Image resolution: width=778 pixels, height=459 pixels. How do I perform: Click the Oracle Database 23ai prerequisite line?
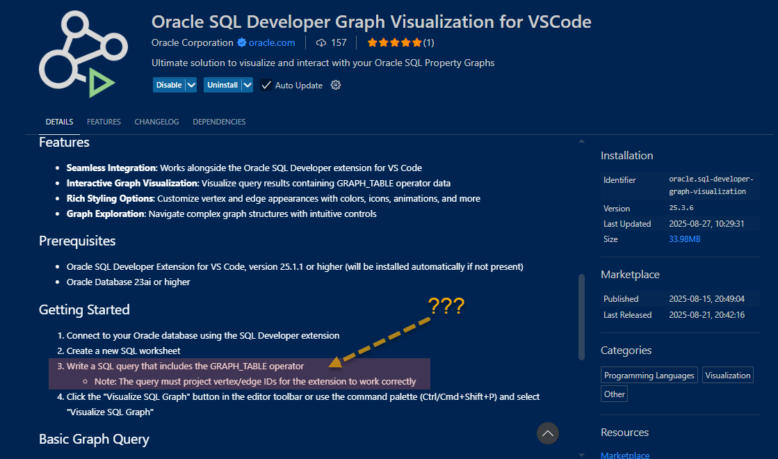pos(129,282)
